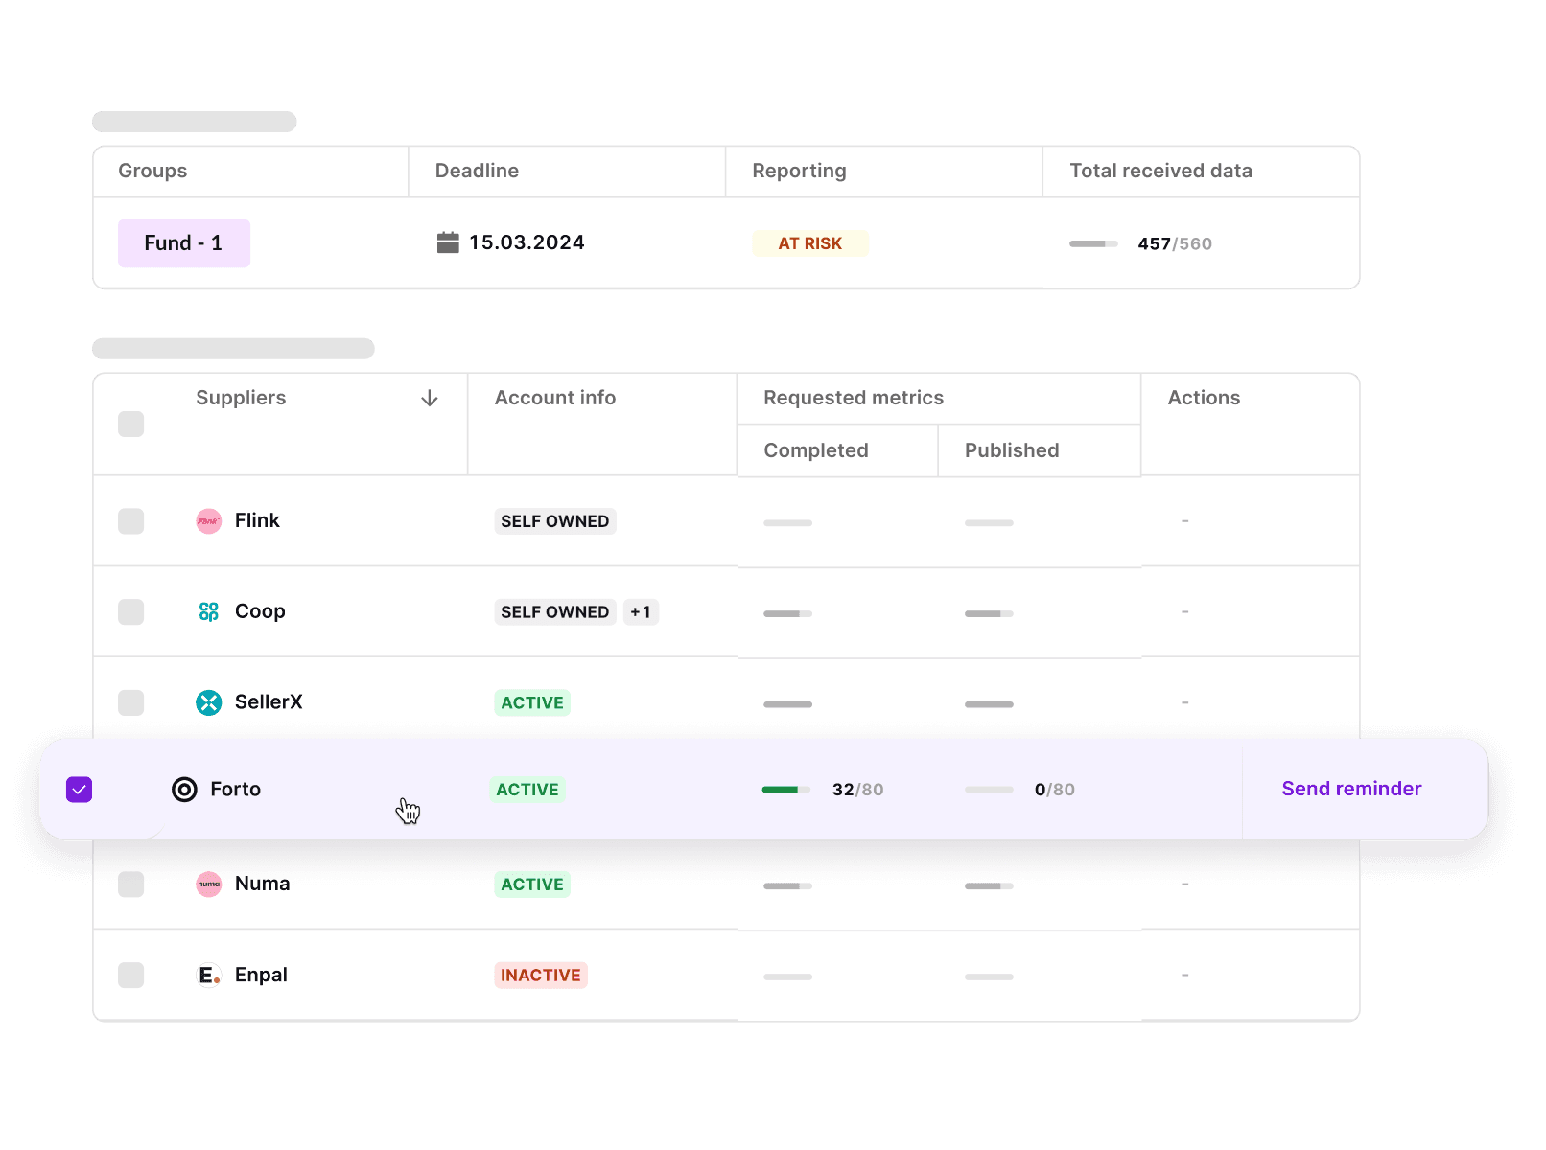Click the Enpal supplier logo
1546x1150 pixels.
pyautogui.click(x=209, y=976)
